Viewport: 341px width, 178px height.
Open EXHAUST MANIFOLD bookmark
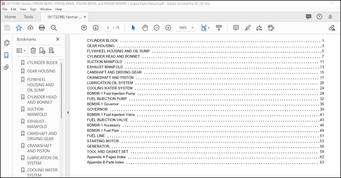pyautogui.click(x=37, y=124)
